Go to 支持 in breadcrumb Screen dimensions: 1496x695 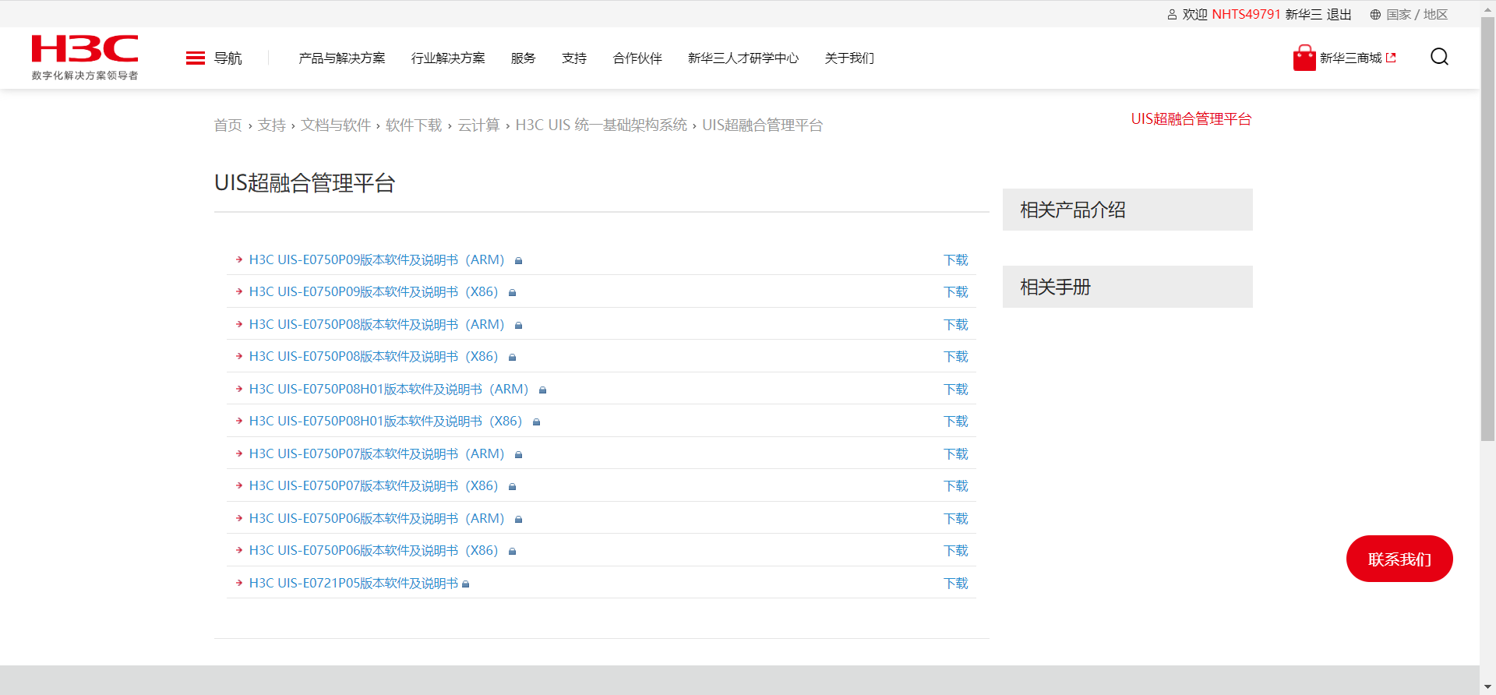point(272,125)
